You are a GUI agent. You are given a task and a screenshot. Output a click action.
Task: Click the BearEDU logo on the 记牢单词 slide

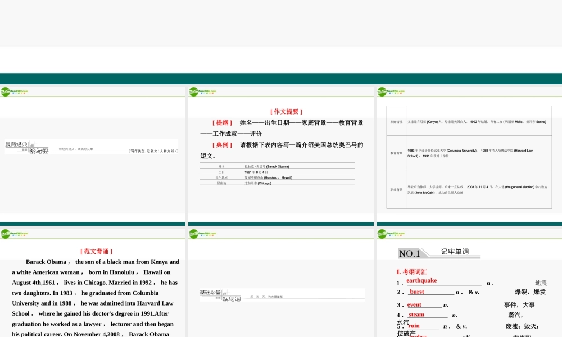point(391,234)
